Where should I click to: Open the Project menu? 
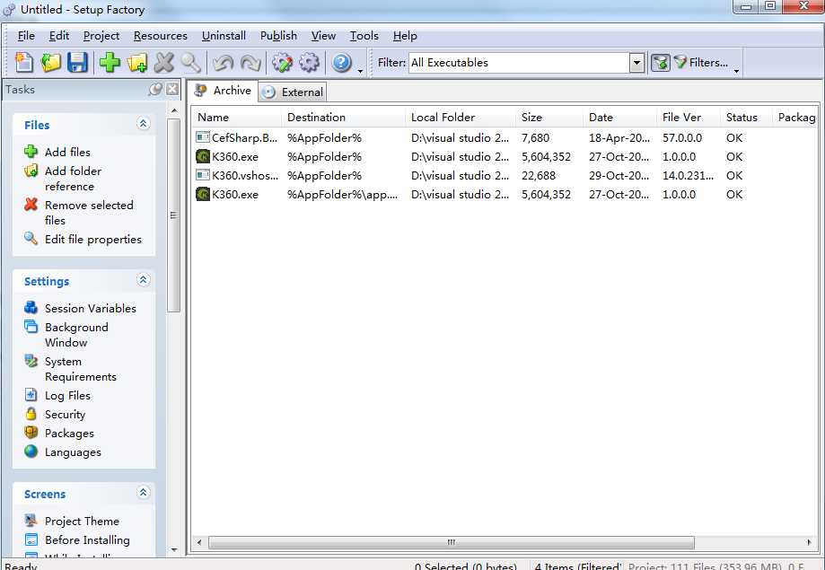click(x=101, y=36)
